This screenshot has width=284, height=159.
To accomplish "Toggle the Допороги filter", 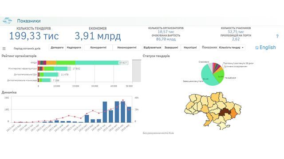I will tap(57, 48).
